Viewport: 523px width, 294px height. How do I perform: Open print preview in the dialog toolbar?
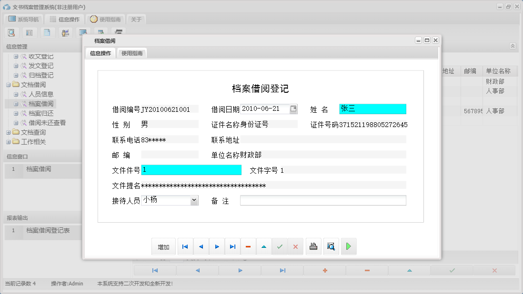(x=331, y=246)
